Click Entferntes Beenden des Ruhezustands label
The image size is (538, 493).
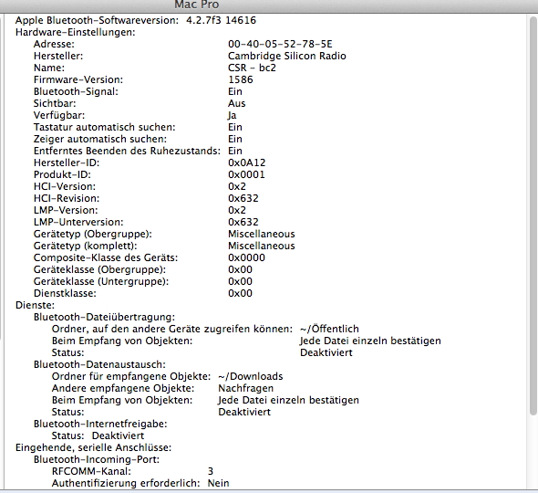pyautogui.click(x=127, y=151)
